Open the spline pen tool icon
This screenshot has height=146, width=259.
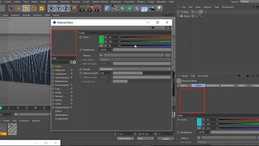pos(115,8)
